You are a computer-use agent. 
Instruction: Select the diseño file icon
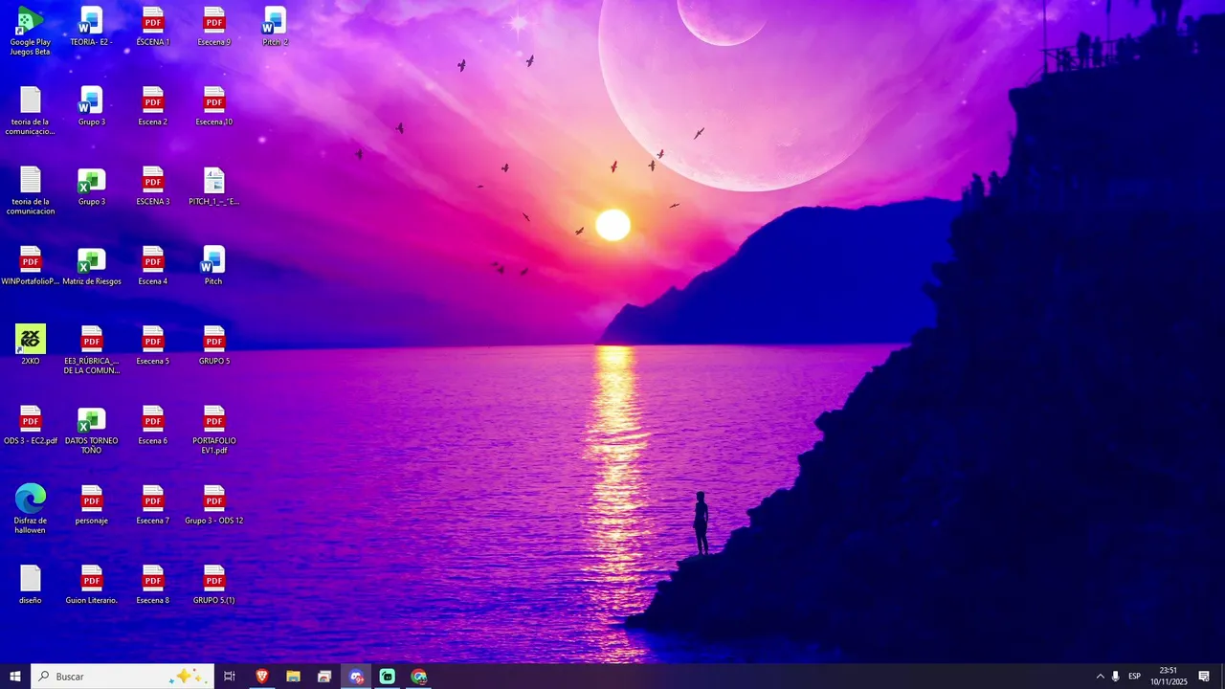click(x=31, y=585)
